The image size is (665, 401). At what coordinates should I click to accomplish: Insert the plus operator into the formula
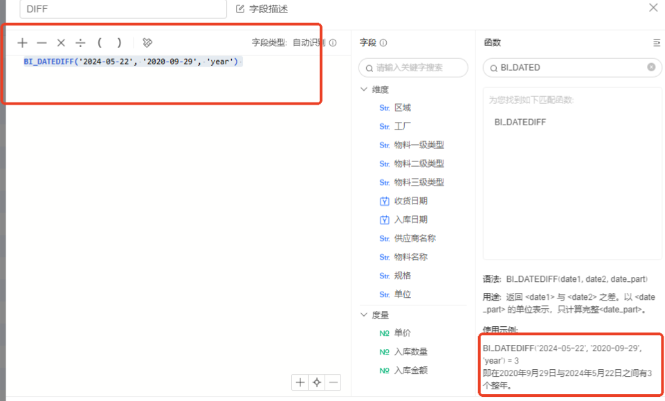[23, 43]
